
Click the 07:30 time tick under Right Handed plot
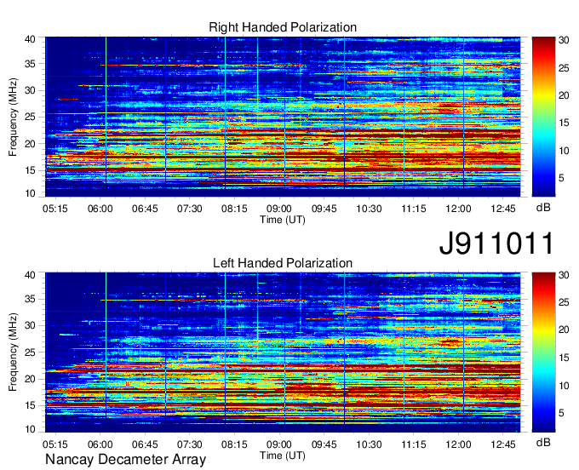(x=189, y=209)
